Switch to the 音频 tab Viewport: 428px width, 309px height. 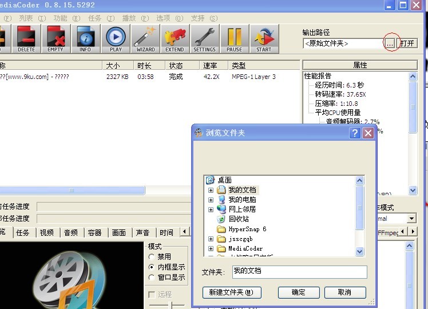71,232
